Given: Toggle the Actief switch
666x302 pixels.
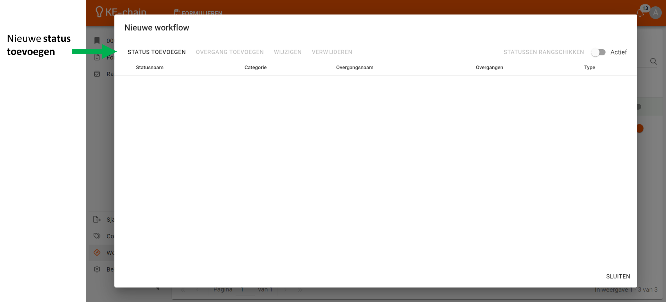Looking at the screenshot, I should click(598, 52).
